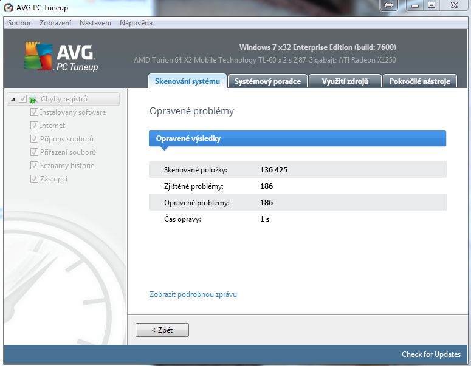Click the double-arrow resize icon in title bar
The height and width of the screenshot is (366, 471).
point(388,5)
